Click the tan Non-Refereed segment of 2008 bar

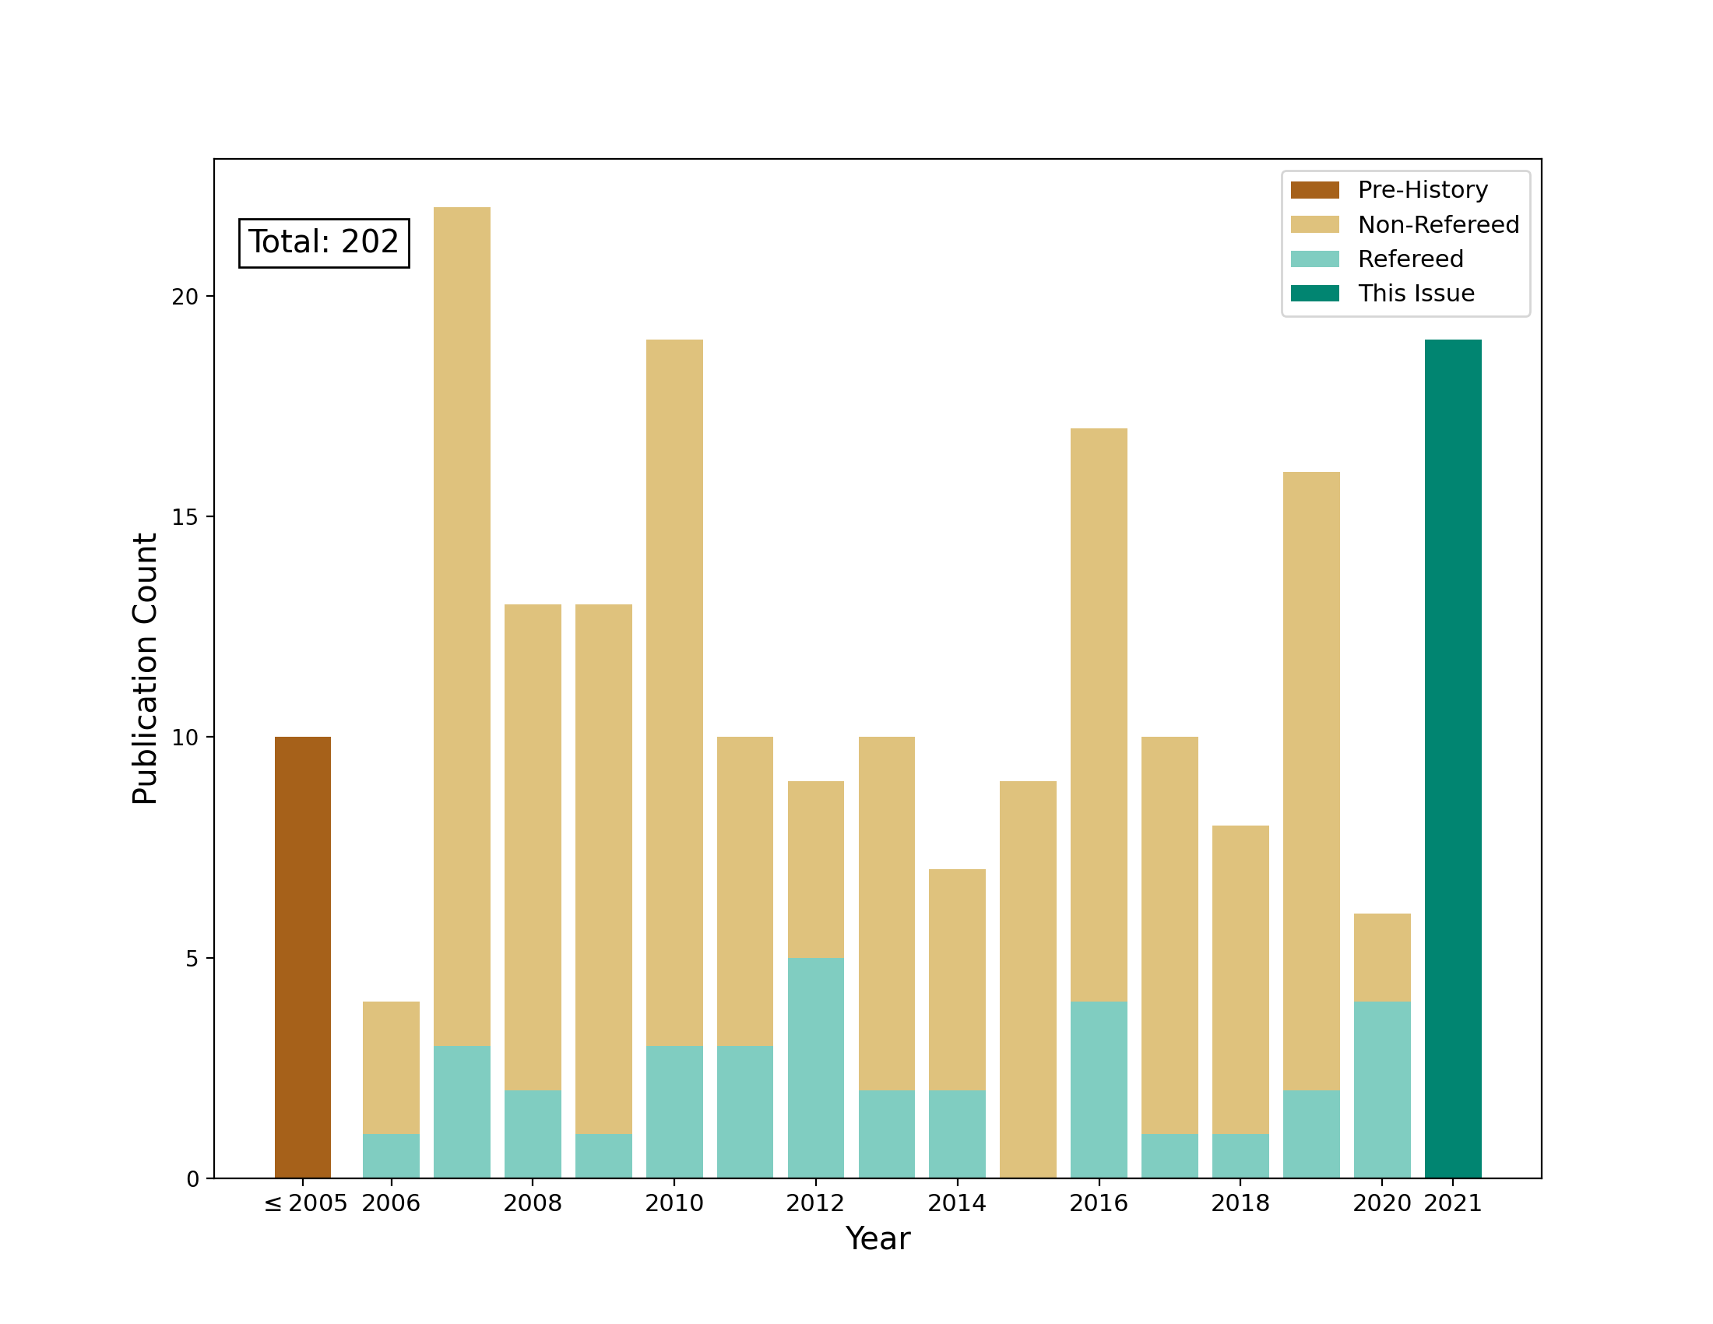[533, 847]
